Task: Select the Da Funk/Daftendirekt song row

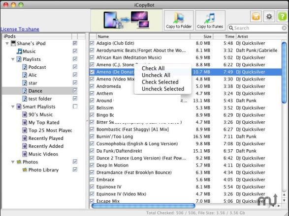Action: (x=186, y=151)
